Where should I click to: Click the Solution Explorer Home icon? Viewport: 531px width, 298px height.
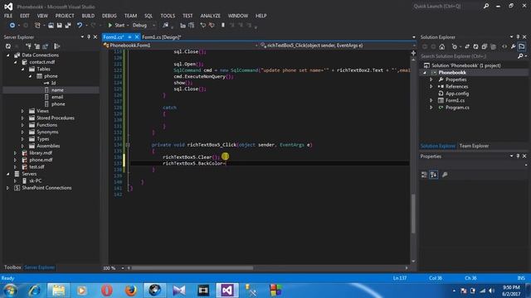[x=442, y=46]
